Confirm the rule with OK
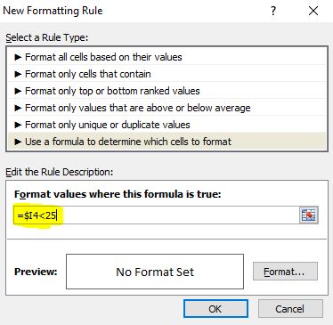Viewport: 333px width, 325px height. 215,309
